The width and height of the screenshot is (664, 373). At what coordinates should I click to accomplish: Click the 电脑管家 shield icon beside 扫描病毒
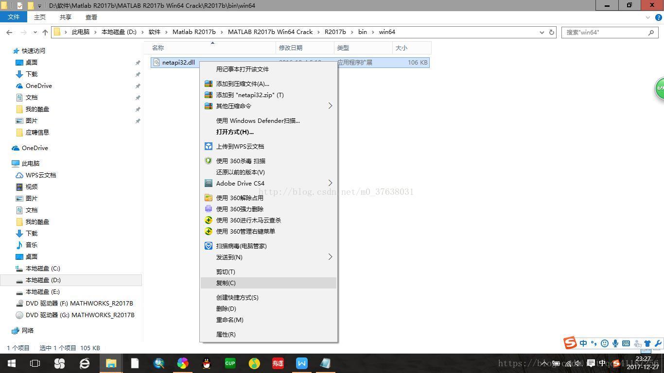(x=209, y=246)
